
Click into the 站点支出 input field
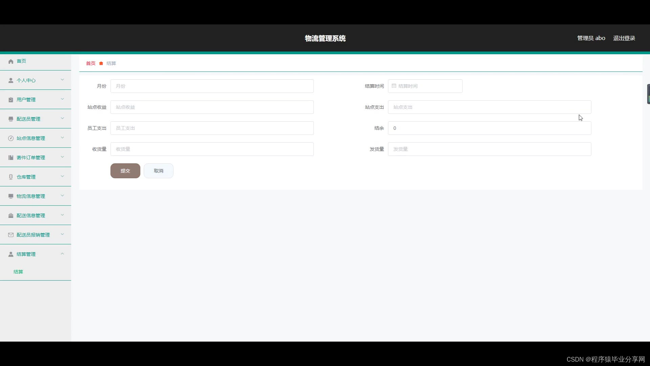pos(489,107)
